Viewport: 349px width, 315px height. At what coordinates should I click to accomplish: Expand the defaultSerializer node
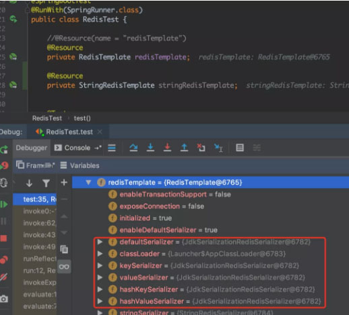(x=100, y=242)
